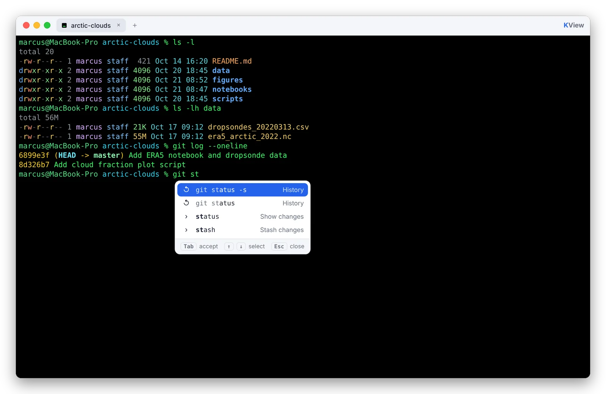Click the 'git st' typed command text
This screenshot has width=606, height=394.
[x=186, y=174]
